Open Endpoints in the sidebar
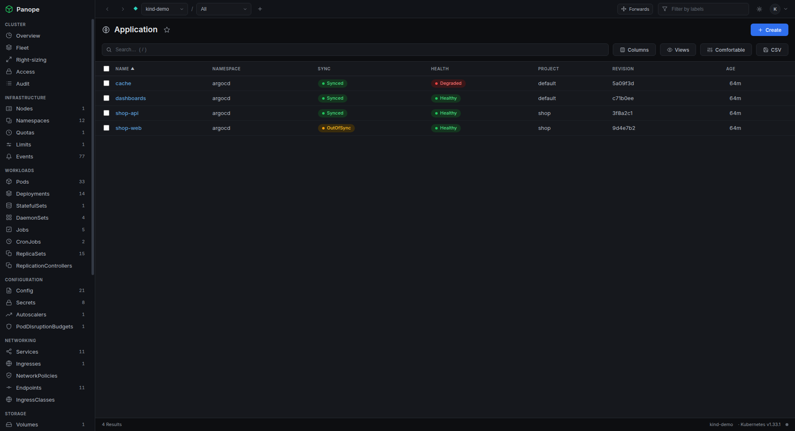Image resolution: width=795 pixels, height=431 pixels. (x=46, y=388)
